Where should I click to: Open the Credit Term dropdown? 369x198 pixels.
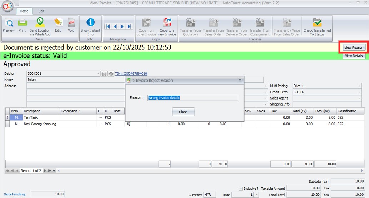coord(359,92)
